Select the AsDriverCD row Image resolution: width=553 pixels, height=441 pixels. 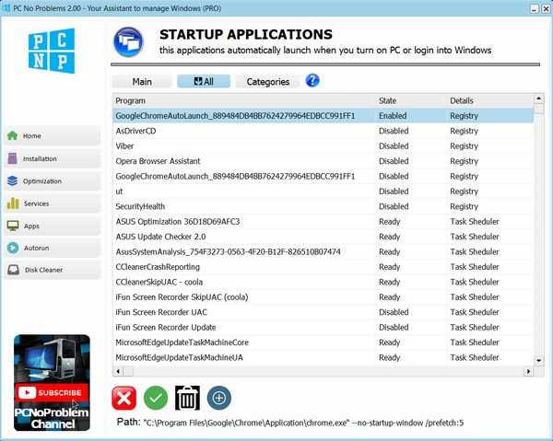coord(324,131)
